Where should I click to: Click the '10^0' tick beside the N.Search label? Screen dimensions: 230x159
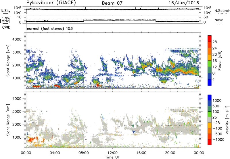tap(207, 13)
